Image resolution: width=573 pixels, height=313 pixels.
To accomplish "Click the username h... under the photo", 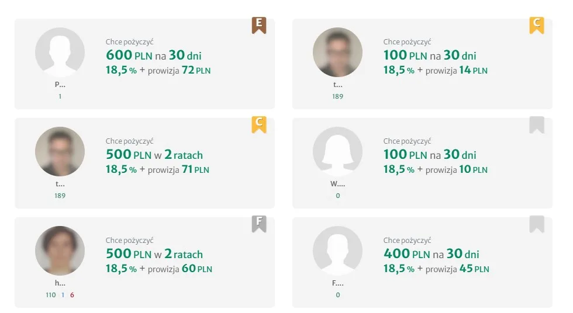I will pyautogui.click(x=60, y=283).
